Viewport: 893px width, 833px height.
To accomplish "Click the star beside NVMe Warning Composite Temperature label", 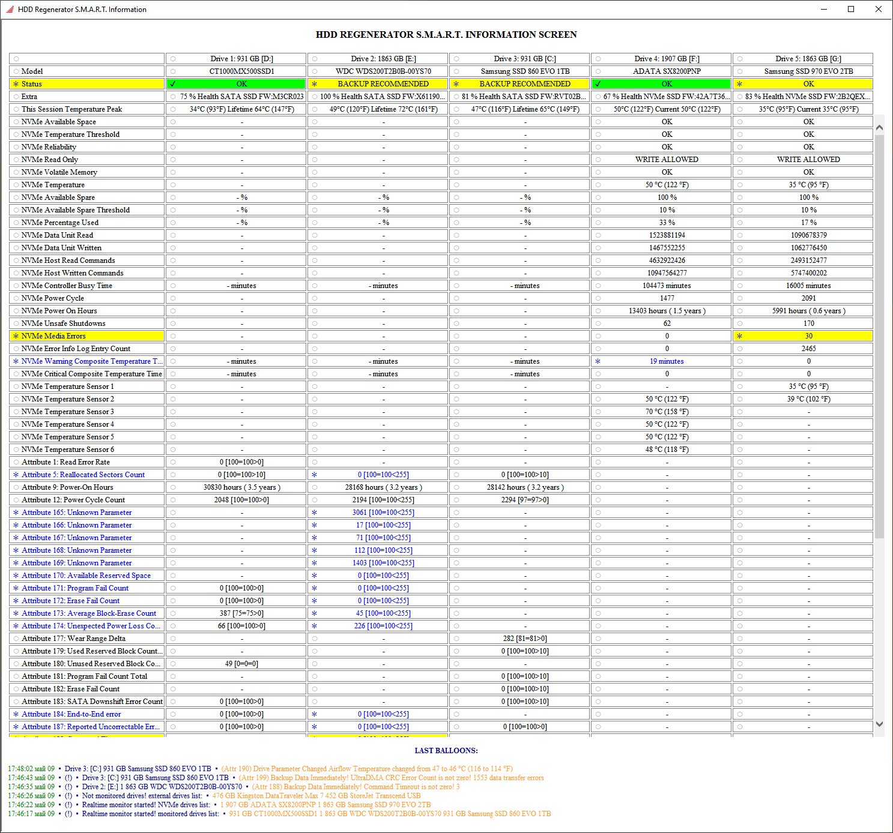I will (16, 361).
